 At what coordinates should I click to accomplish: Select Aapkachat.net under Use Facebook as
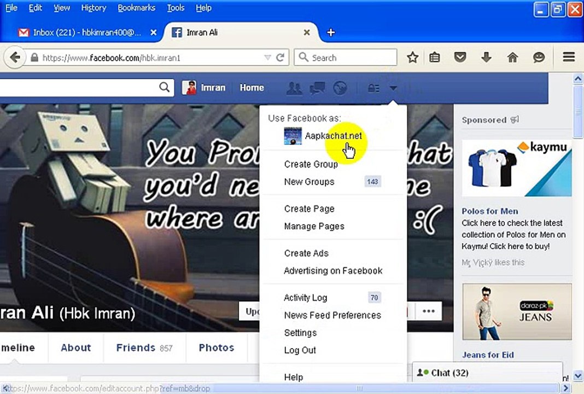pyautogui.click(x=333, y=136)
